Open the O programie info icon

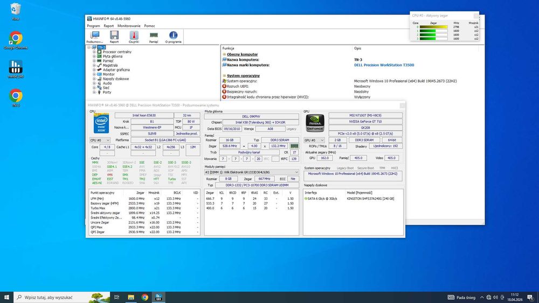point(173,37)
